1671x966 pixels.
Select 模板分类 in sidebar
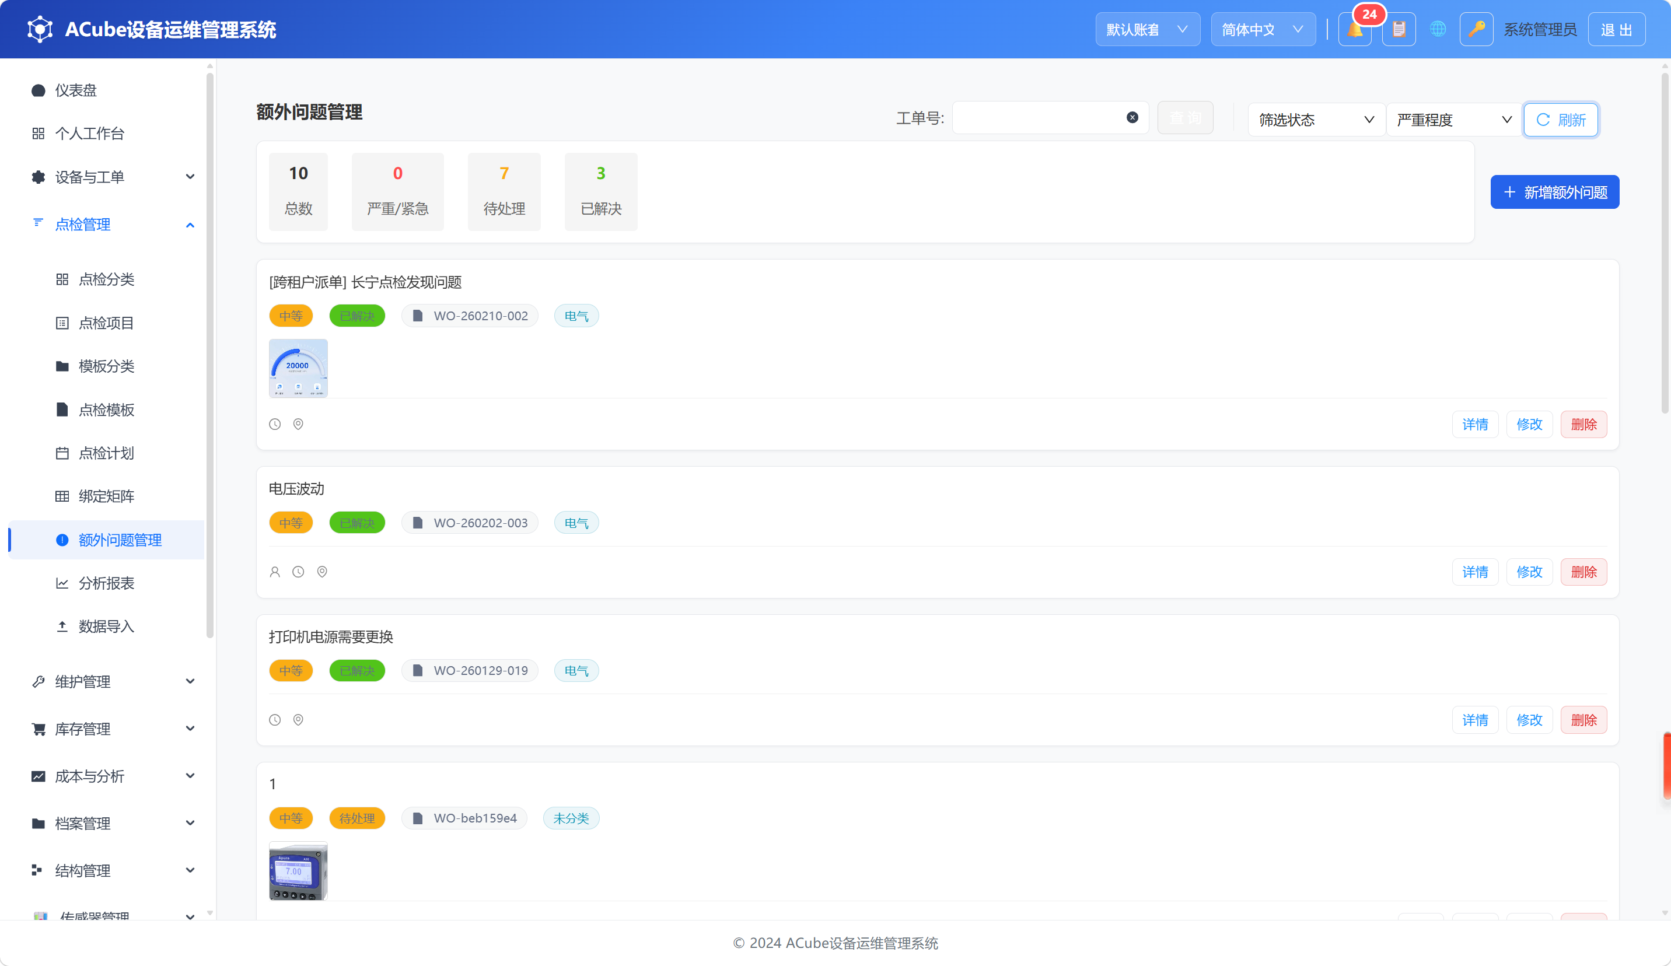106,366
